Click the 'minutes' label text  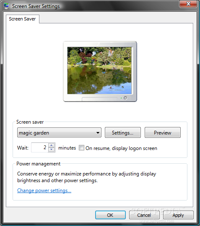67,148
